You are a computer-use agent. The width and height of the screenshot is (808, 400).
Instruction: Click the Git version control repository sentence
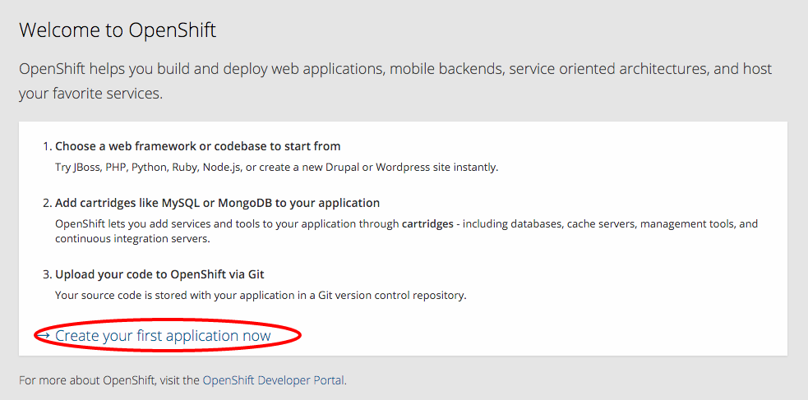tap(261, 295)
